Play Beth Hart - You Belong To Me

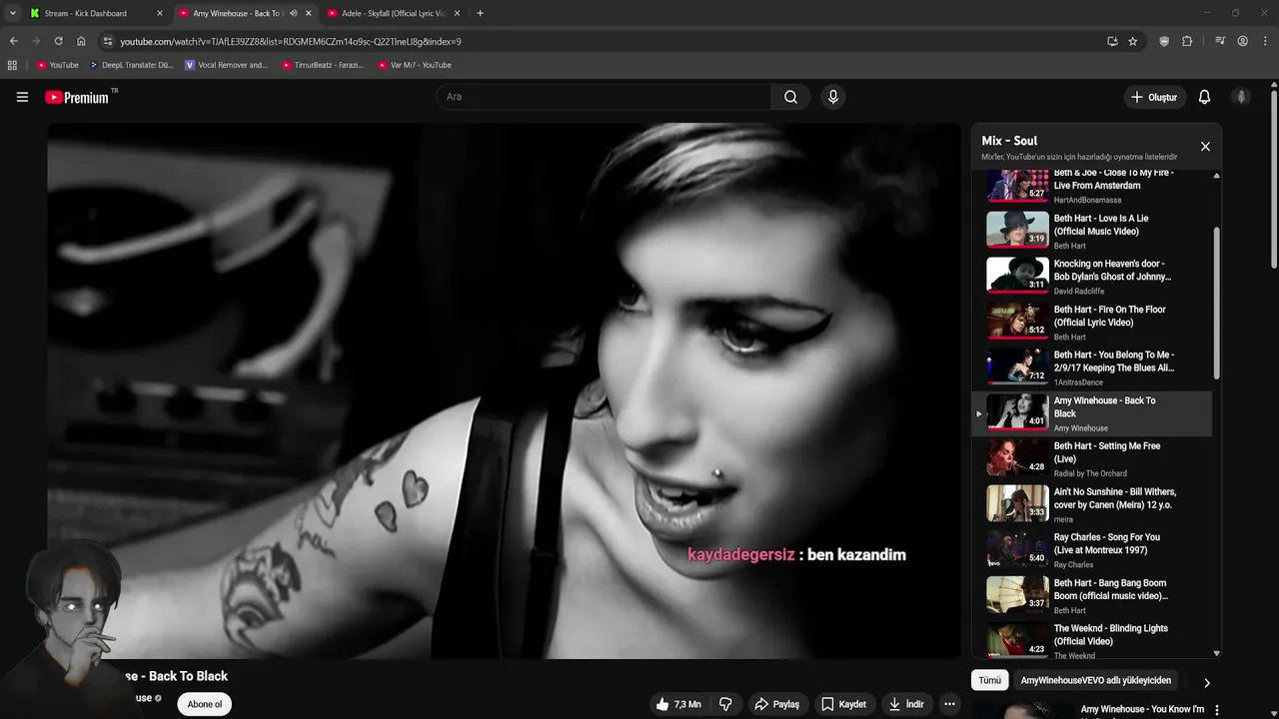(x=1091, y=367)
